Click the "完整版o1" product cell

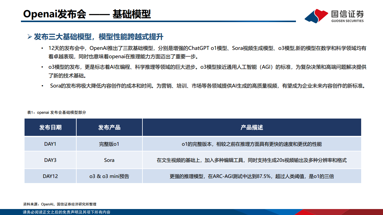tap(109, 144)
